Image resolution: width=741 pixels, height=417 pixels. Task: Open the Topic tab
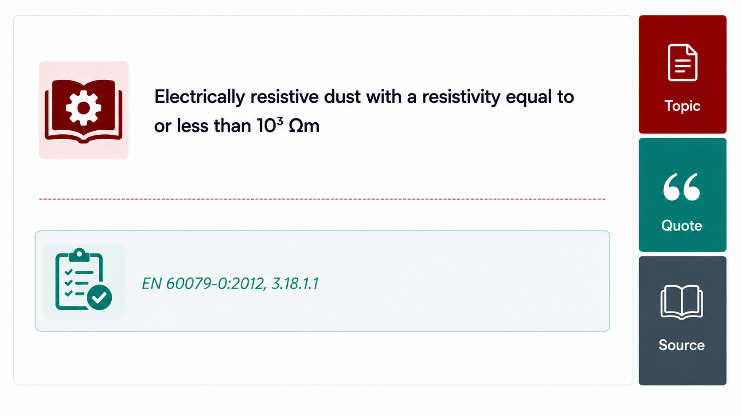coord(682,74)
